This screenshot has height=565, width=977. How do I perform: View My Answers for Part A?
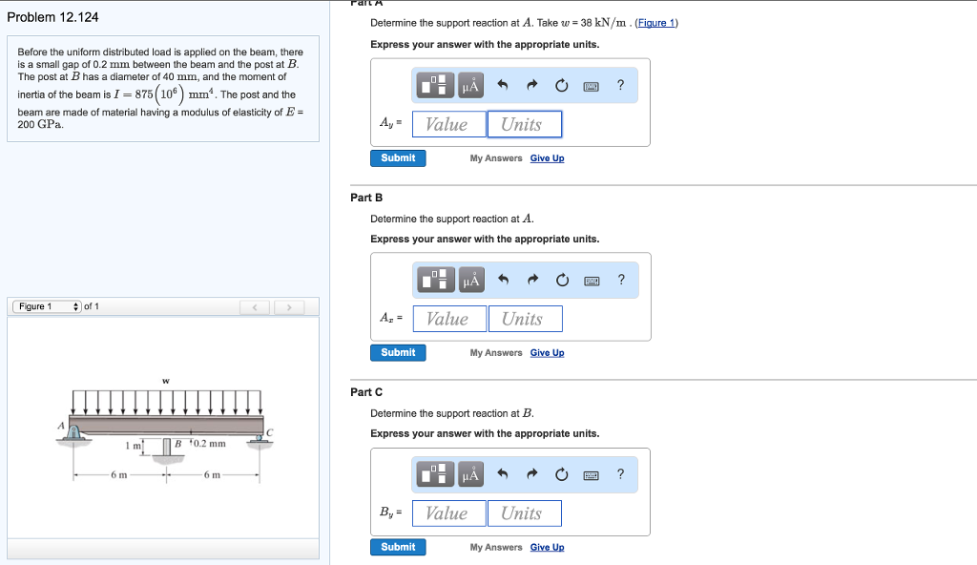(496, 157)
